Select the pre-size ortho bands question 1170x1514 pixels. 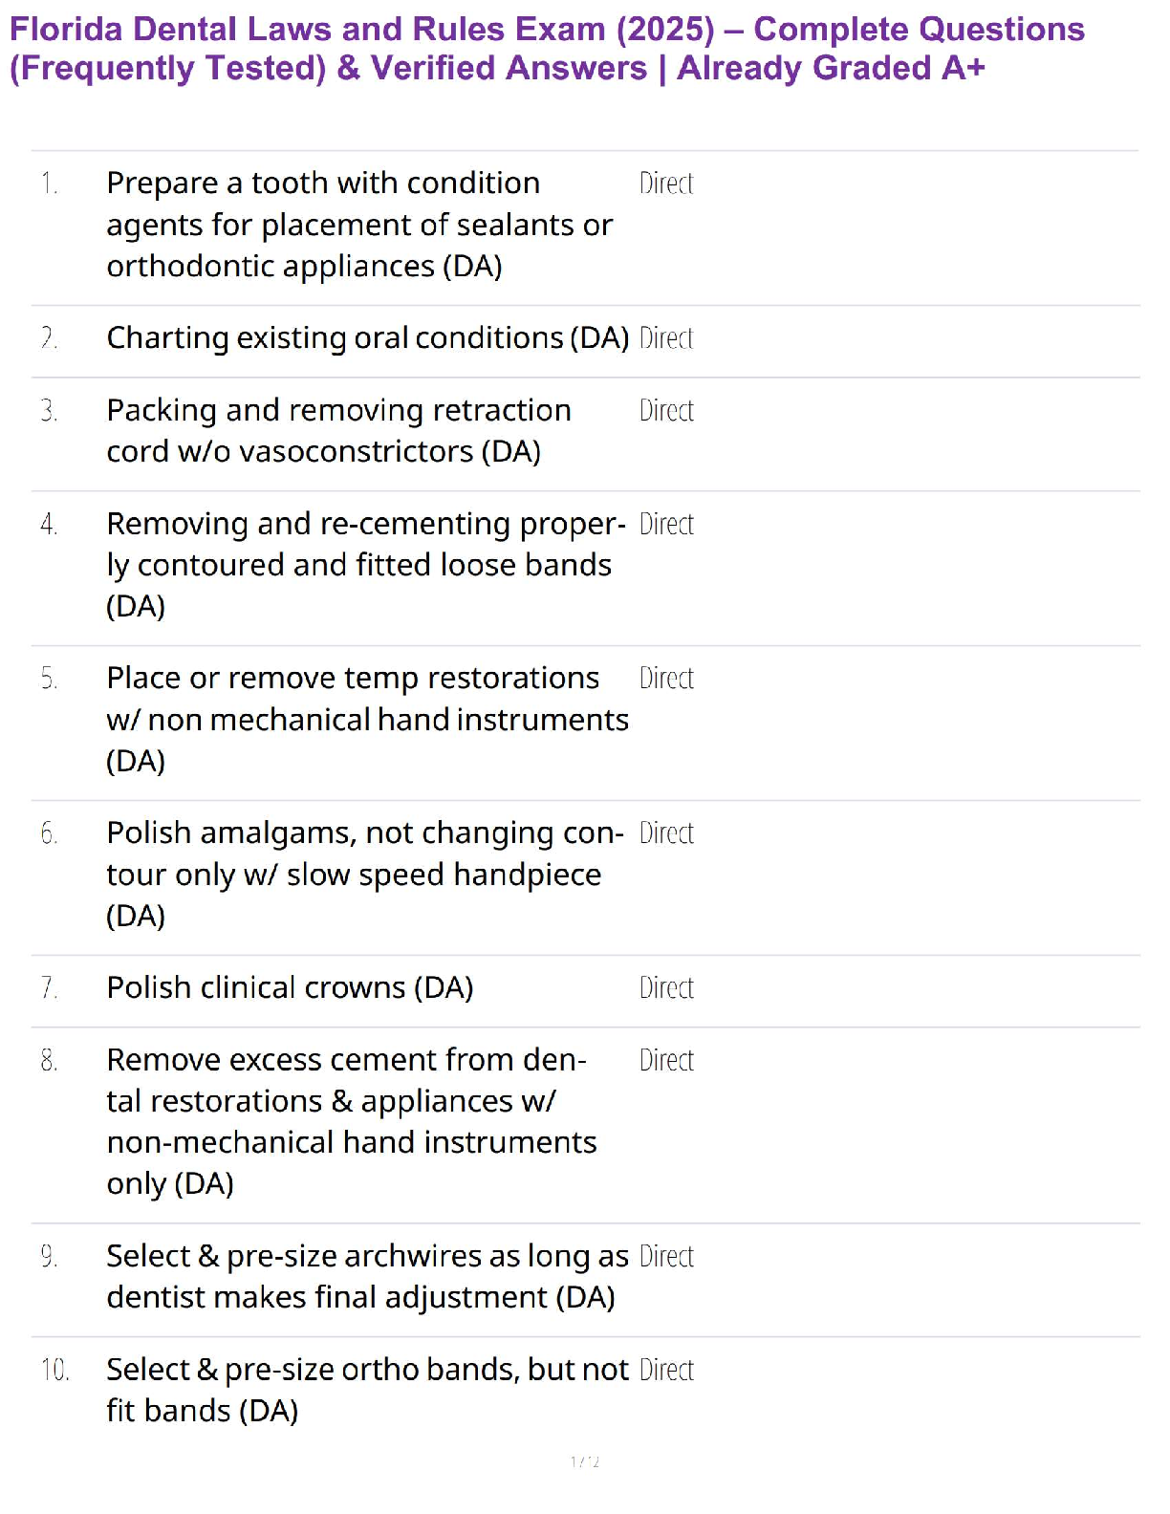click(x=367, y=1390)
